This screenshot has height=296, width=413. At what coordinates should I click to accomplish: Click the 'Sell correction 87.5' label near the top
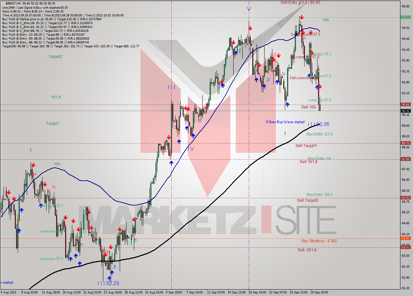[x=306, y=34]
